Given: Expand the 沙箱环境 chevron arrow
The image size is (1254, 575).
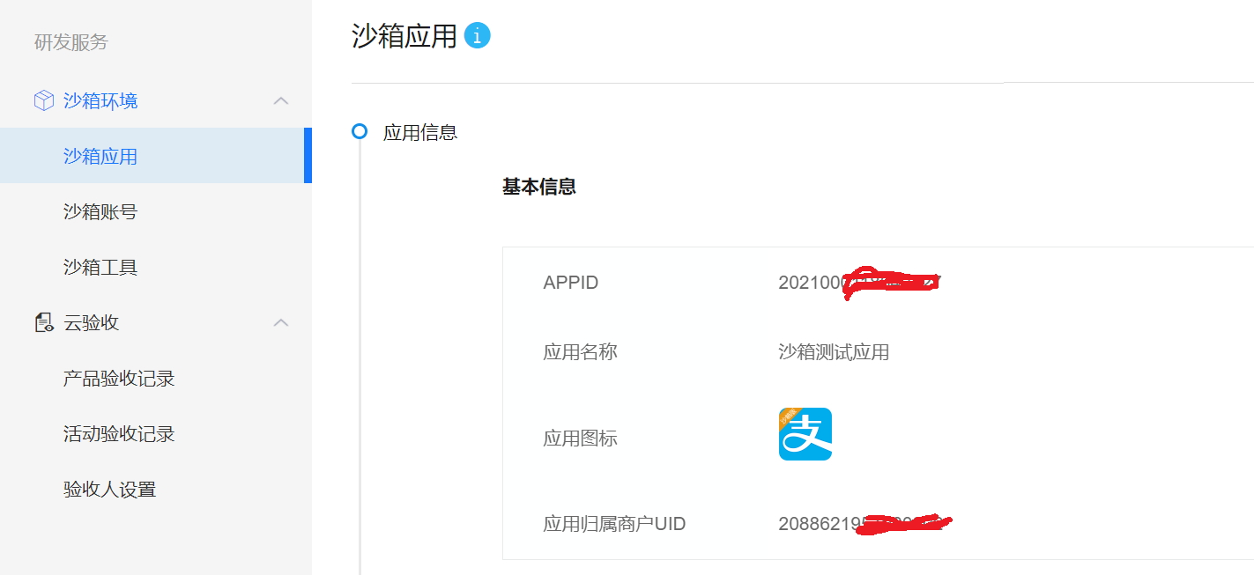Looking at the screenshot, I should coord(280,100).
